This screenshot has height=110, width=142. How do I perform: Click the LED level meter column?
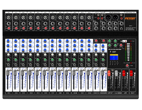[x=128, y=52]
